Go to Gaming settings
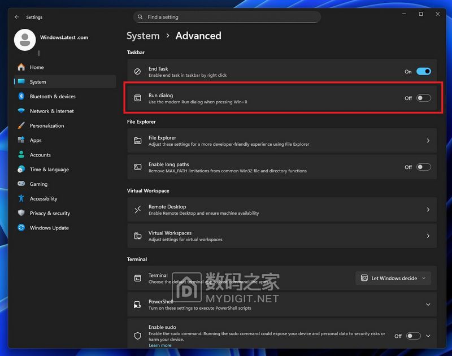452x356 pixels. coord(65,184)
